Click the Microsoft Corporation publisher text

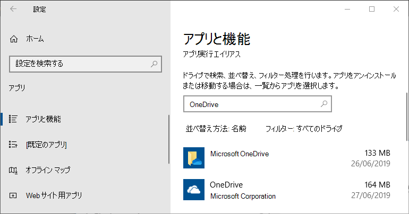(243, 197)
